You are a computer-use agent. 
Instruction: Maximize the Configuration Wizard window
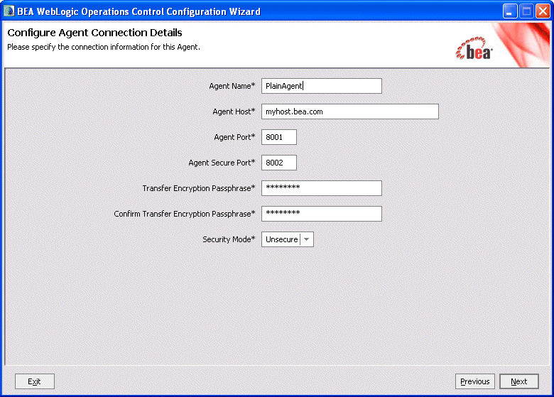coord(526,11)
